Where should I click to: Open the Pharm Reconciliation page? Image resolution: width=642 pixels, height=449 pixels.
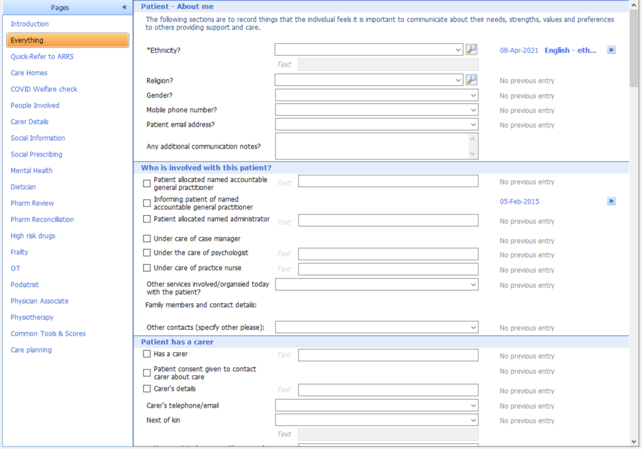(x=42, y=219)
